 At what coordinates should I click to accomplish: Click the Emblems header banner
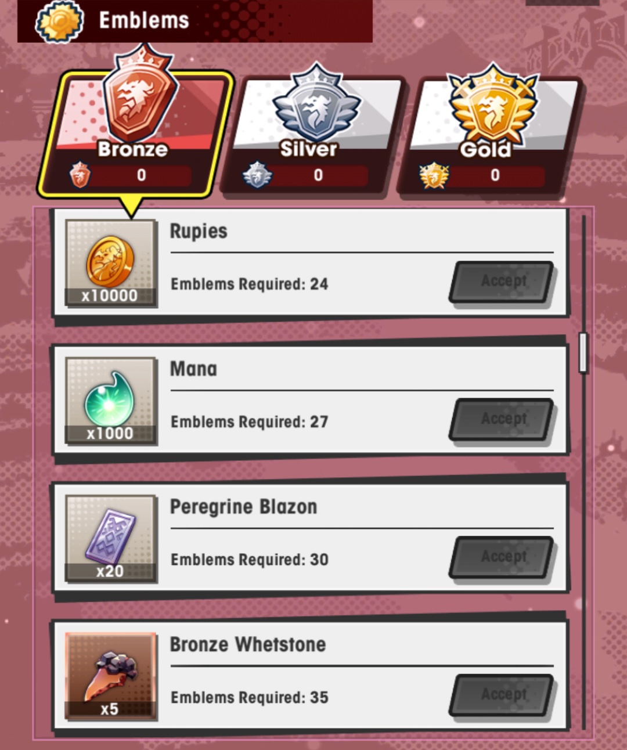coord(195,21)
